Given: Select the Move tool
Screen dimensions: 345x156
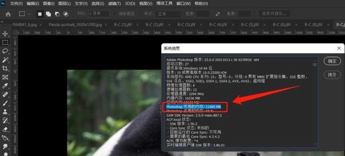Looking at the screenshot, I should (5, 34).
